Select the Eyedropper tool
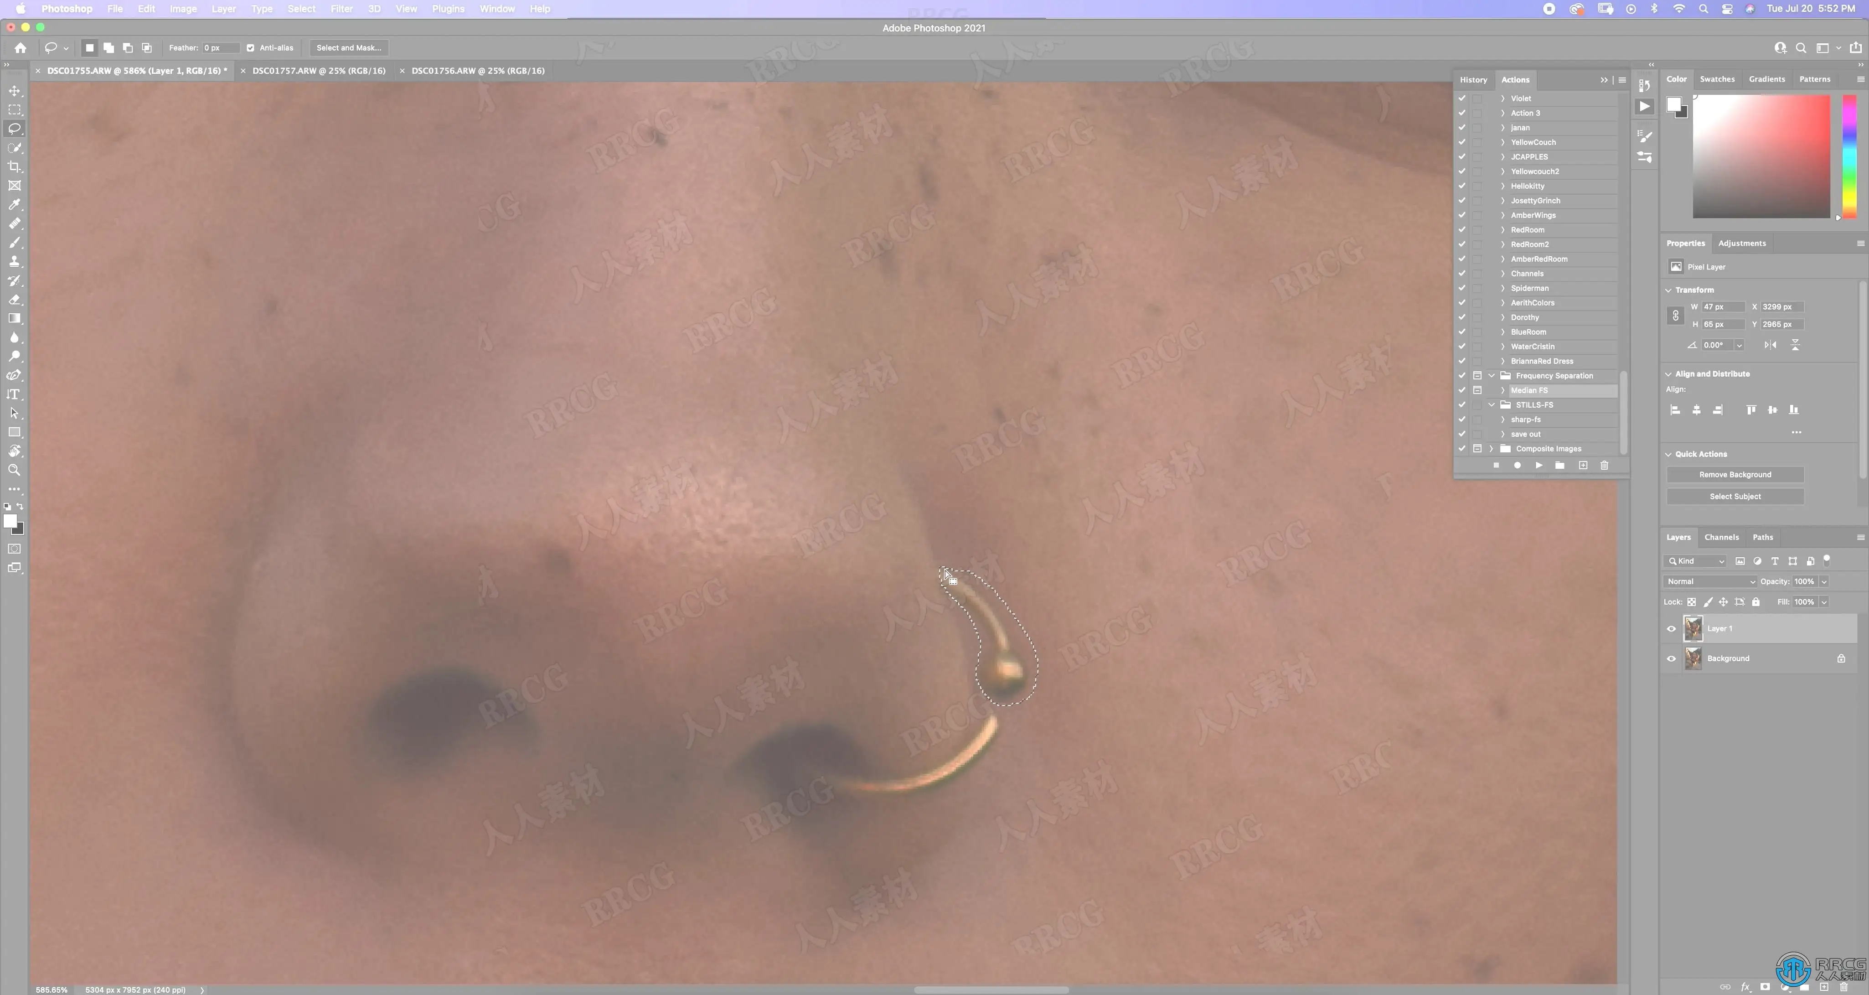This screenshot has width=1869, height=995. point(15,205)
